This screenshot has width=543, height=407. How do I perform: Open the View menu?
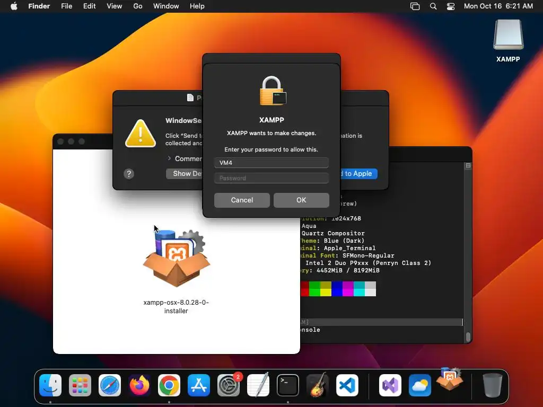[115, 6]
